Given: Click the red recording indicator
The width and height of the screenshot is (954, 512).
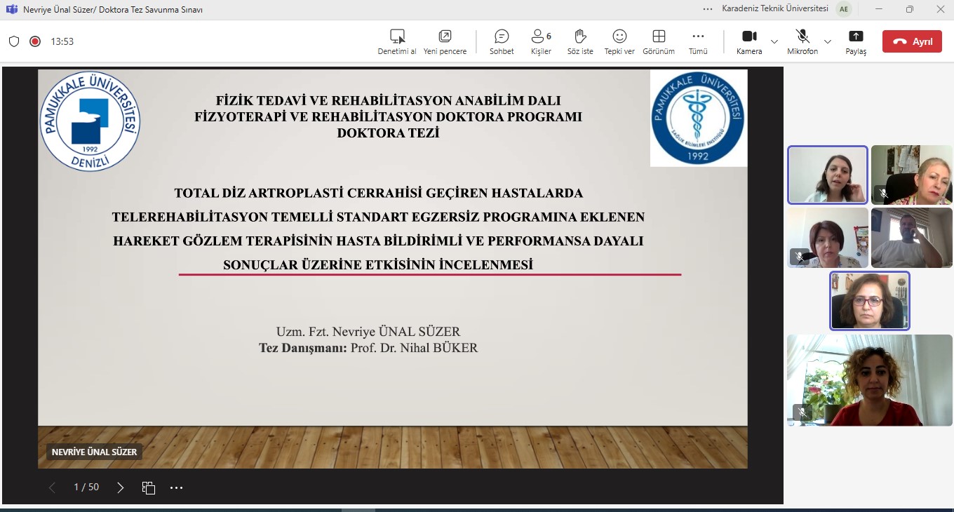Looking at the screenshot, I should coord(35,41).
